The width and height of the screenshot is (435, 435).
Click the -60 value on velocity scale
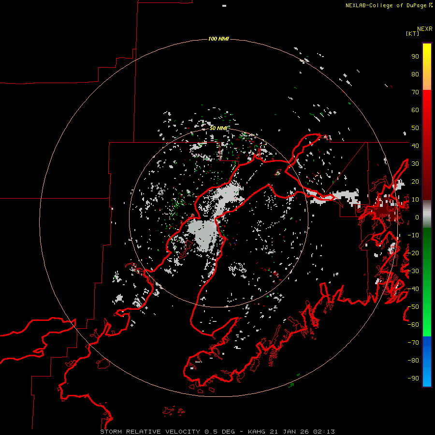pos(413,325)
